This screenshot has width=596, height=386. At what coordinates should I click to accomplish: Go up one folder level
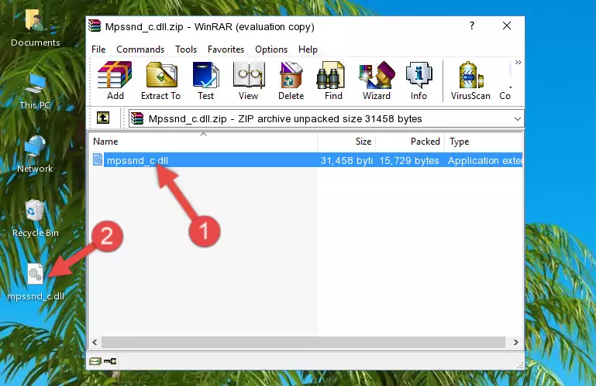coord(103,118)
